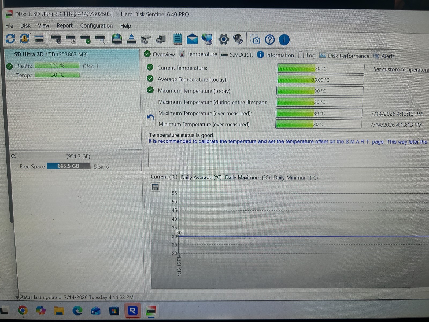Click the Free Space 665.5 GB bar
The image size is (429, 322).
click(x=68, y=166)
